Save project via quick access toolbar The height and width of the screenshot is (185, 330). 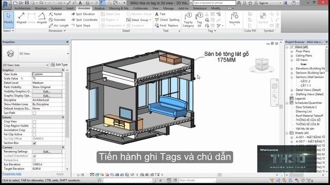pyautogui.click(x=27, y=3)
